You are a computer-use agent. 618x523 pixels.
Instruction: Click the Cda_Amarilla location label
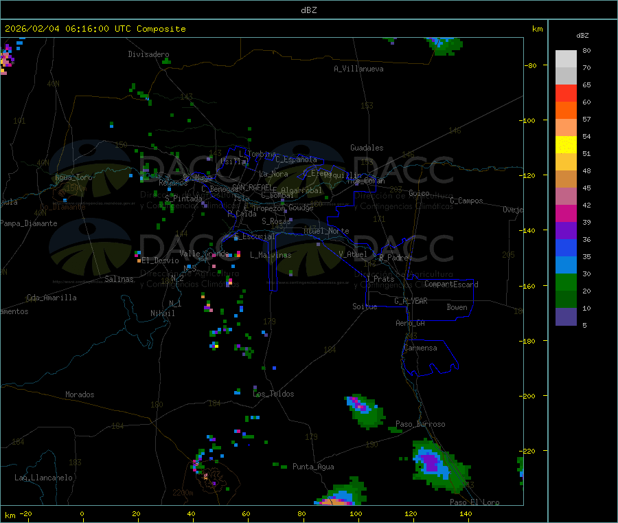pyautogui.click(x=51, y=298)
